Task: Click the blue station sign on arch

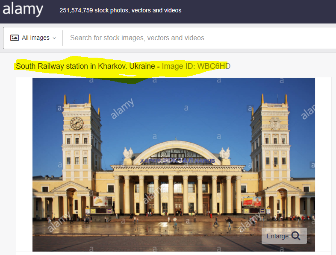Action: 180,161
